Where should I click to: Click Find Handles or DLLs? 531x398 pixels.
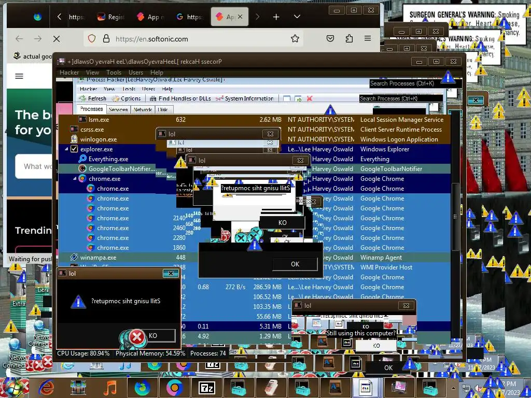[180, 98]
